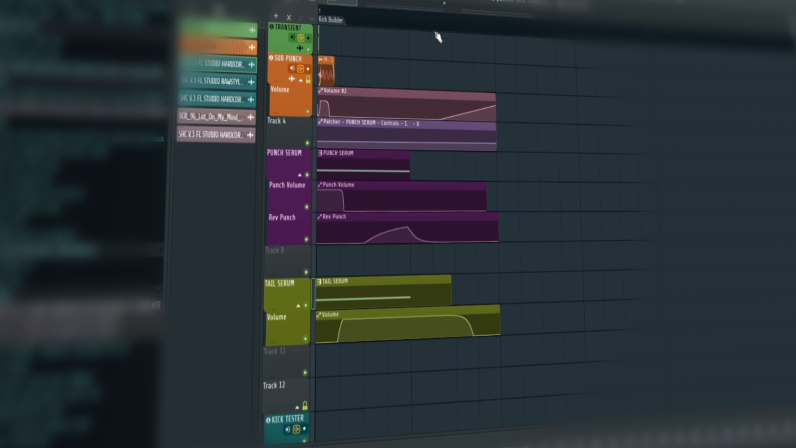796x448 pixels.
Task: Click speaker icon on TRANSIENT track
Action: coord(292,38)
